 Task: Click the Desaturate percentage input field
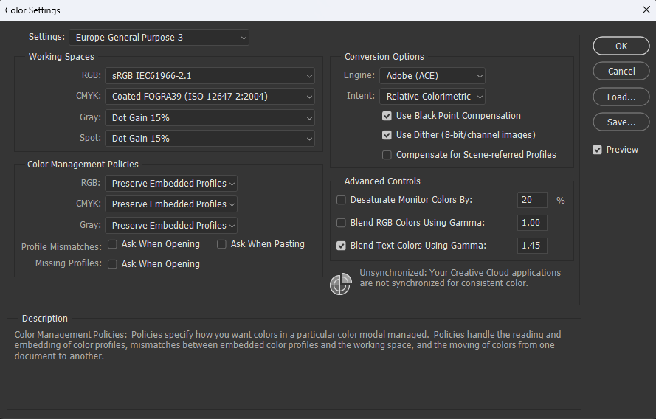[x=532, y=200]
